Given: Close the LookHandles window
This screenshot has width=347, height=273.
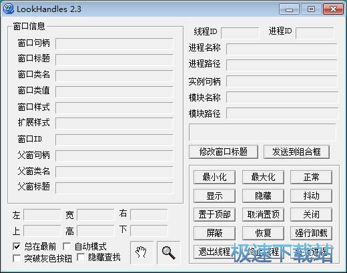Looking at the screenshot, I should tap(333, 9).
